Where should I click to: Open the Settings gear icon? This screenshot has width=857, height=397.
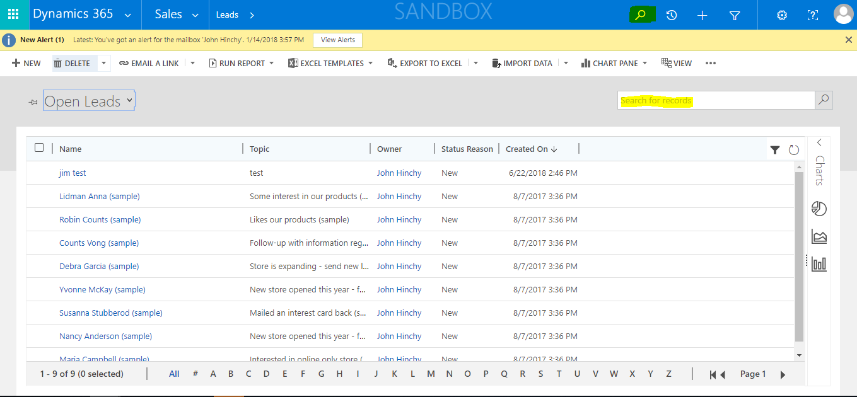[x=781, y=14]
